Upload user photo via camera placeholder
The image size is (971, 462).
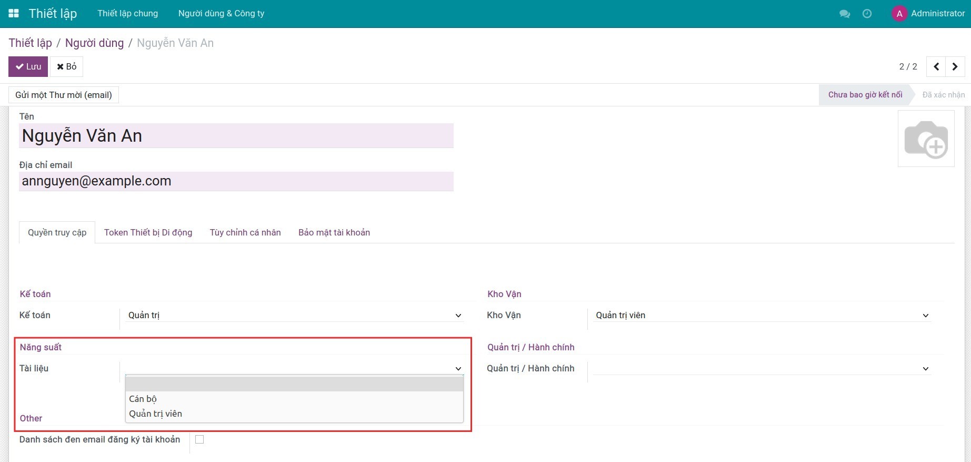[x=926, y=139]
